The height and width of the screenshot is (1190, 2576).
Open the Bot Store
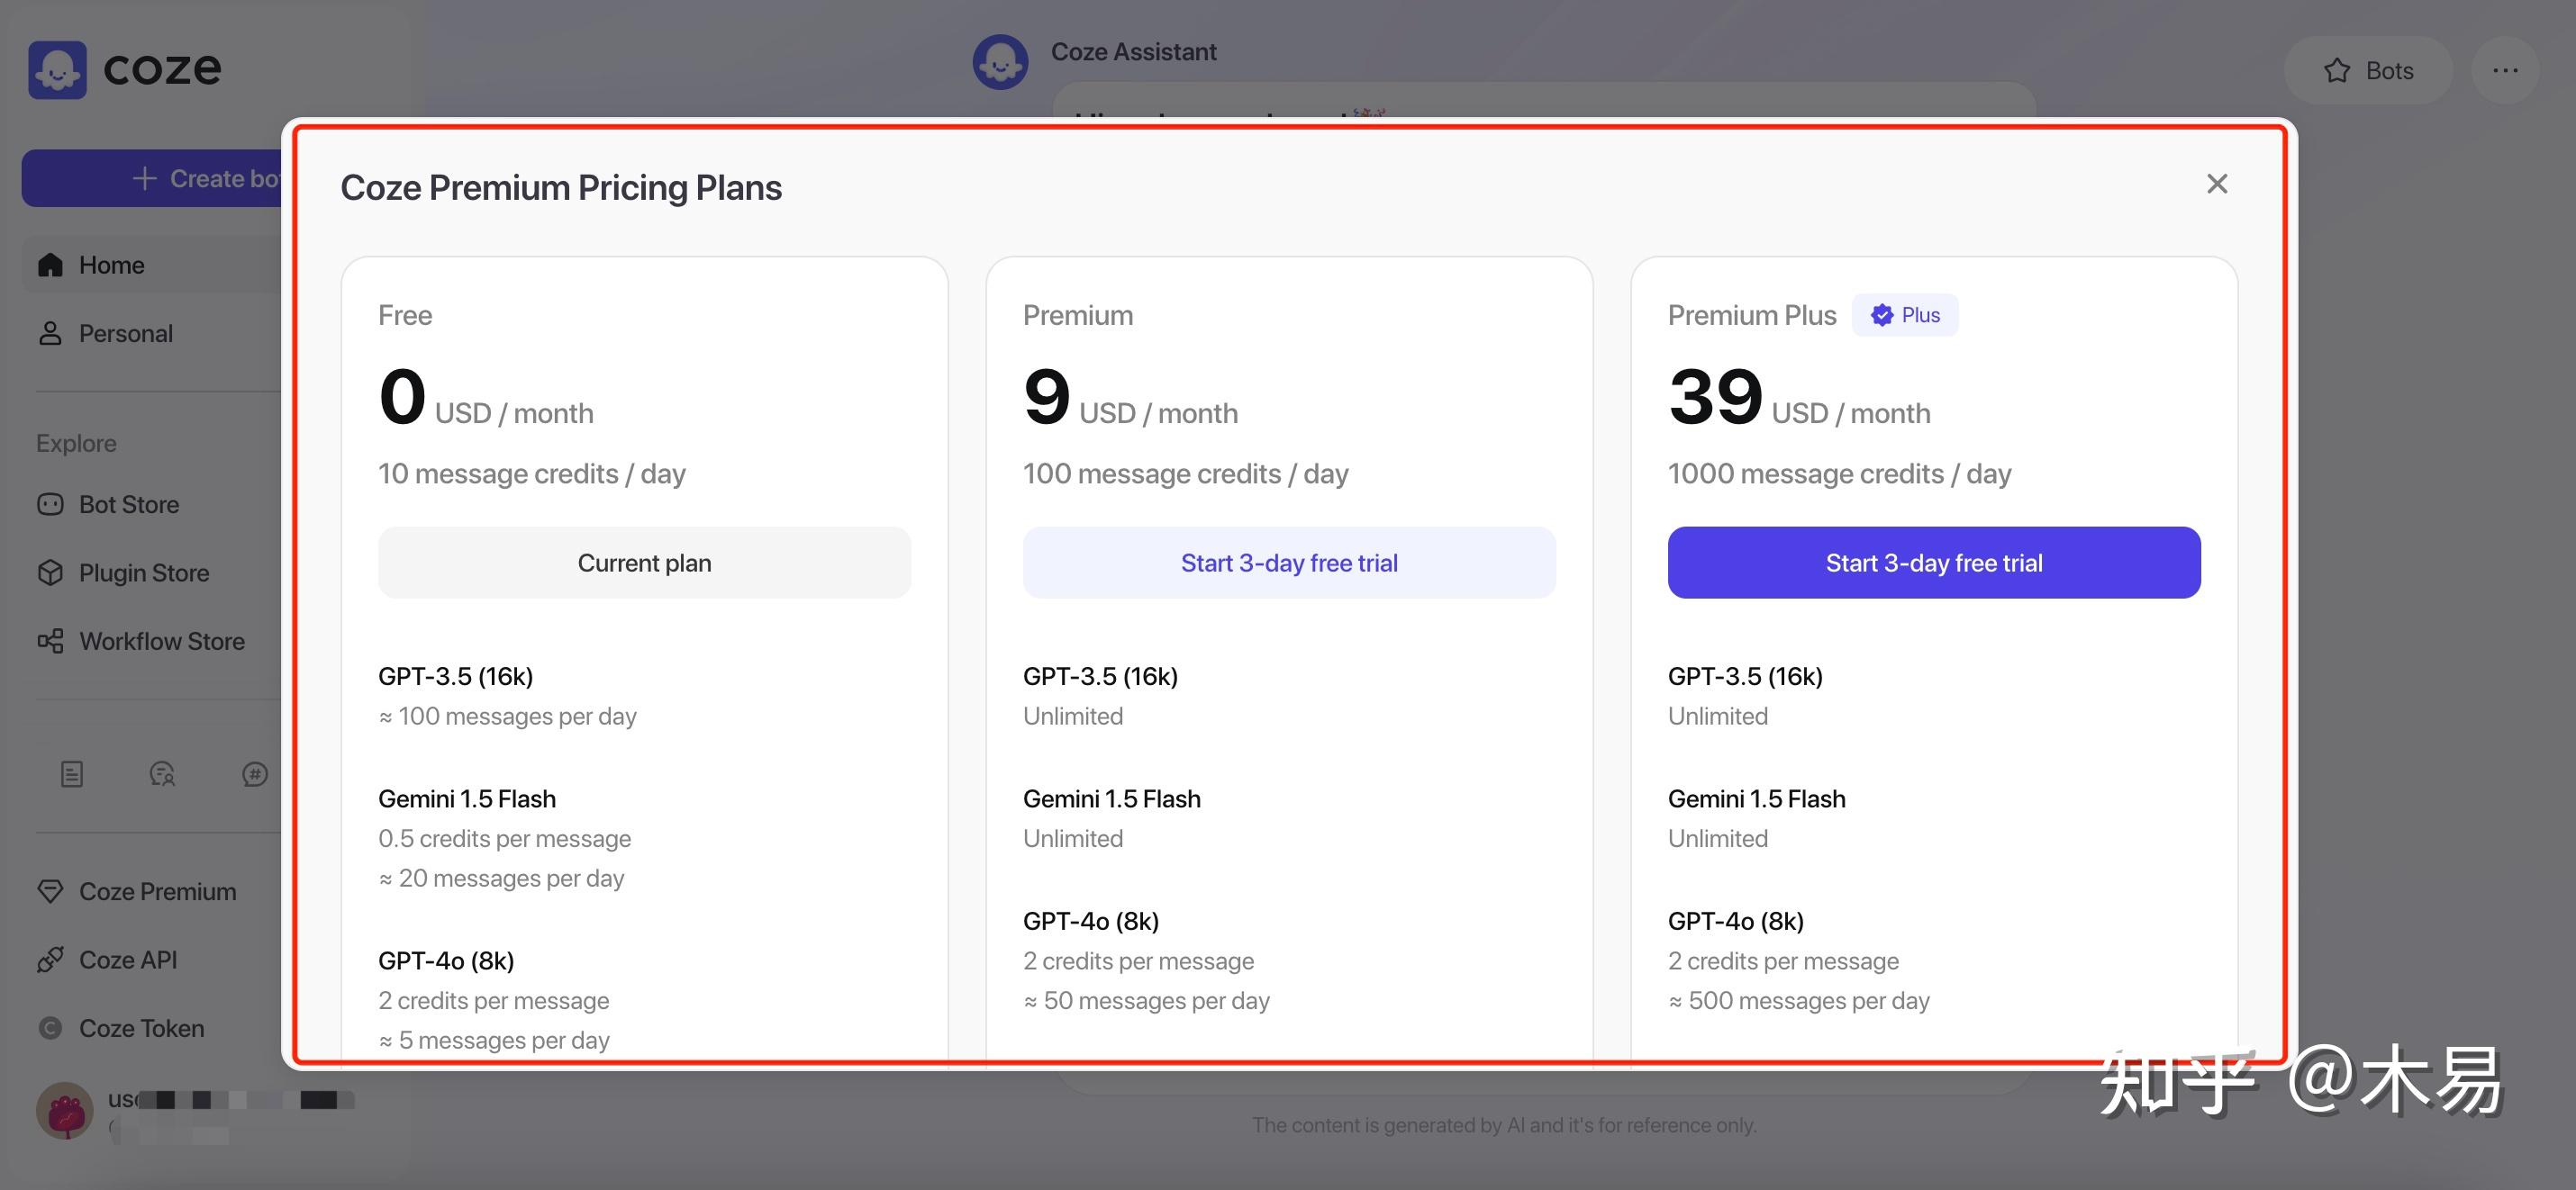click(128, 505)
